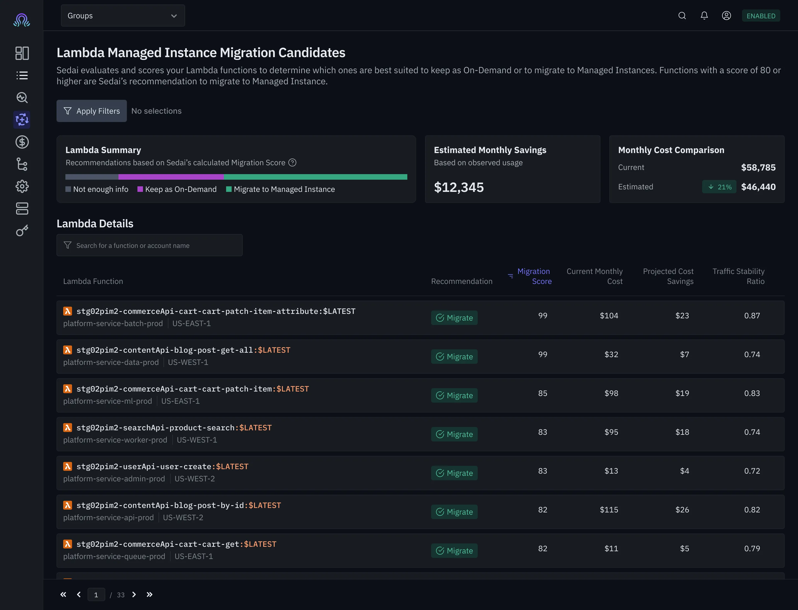Show Migration Score help tooltip icon

click(x=292, y=163)
